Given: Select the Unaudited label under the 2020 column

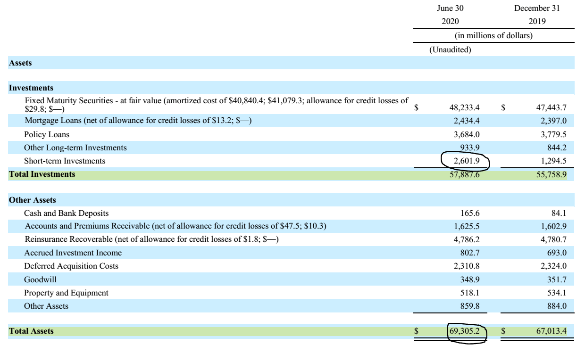Looking at the screenshot, I should coord(450,50).
